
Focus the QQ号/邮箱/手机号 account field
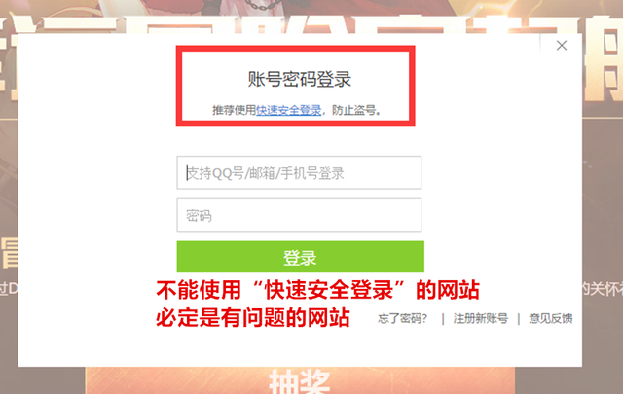pos(299,172)
